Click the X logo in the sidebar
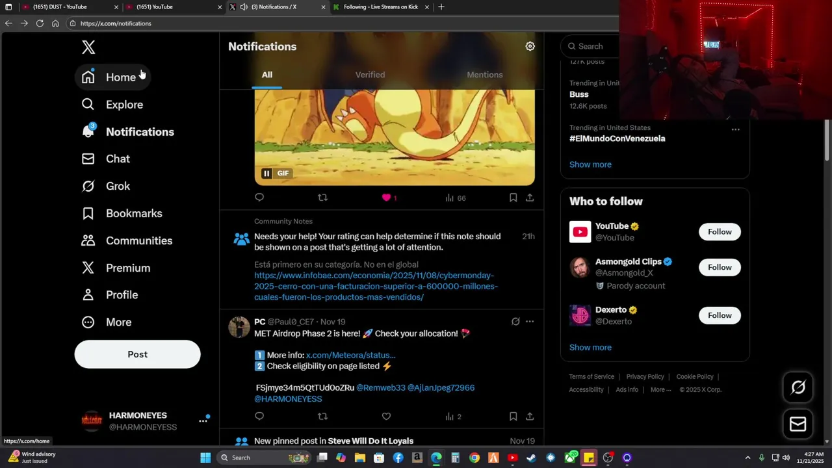 coord(88,47)
